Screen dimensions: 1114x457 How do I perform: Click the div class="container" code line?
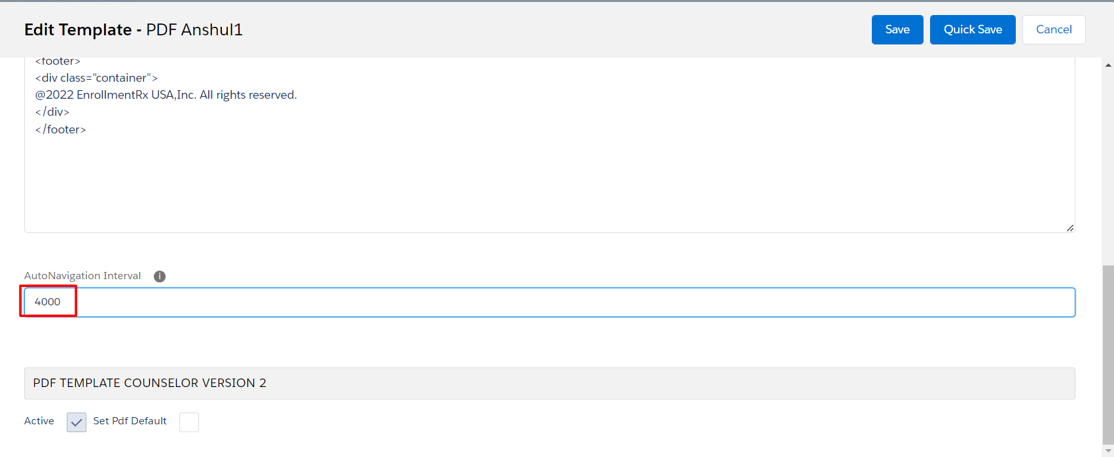point(96,78)
